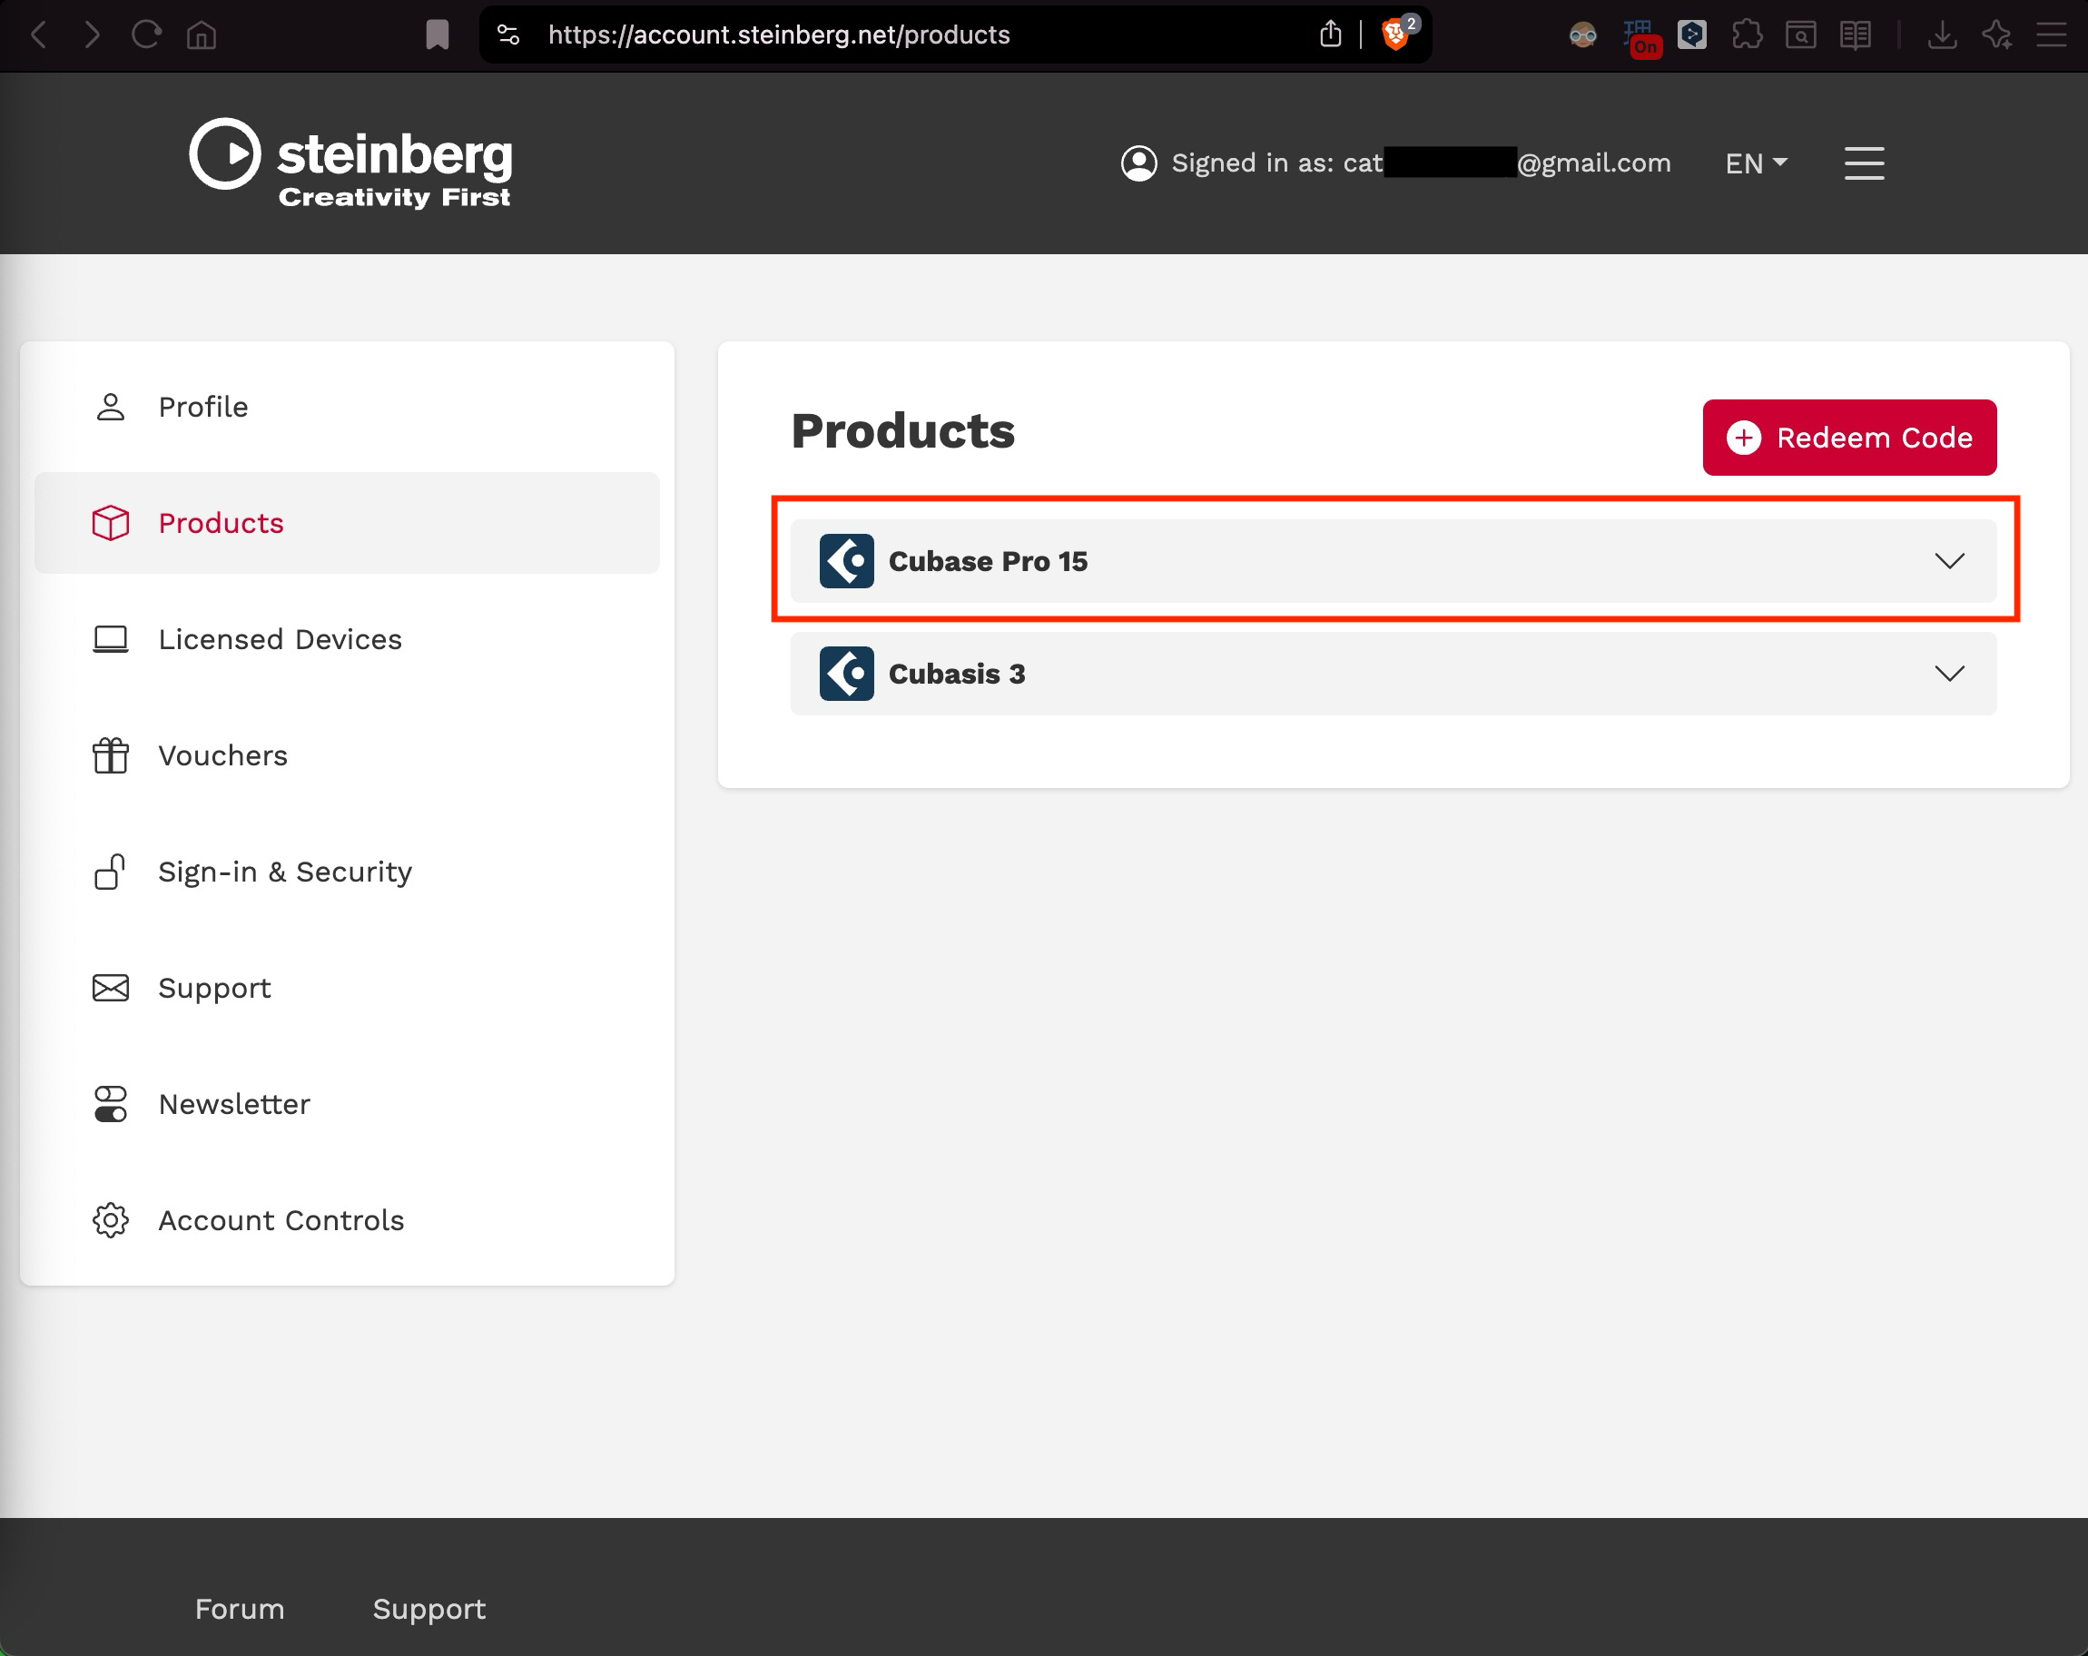Image resolution: width=2088 pixels, height=1656 pixels.
Task: Select the Sign-in & Security padlock icon
Action: coord(111,872)
